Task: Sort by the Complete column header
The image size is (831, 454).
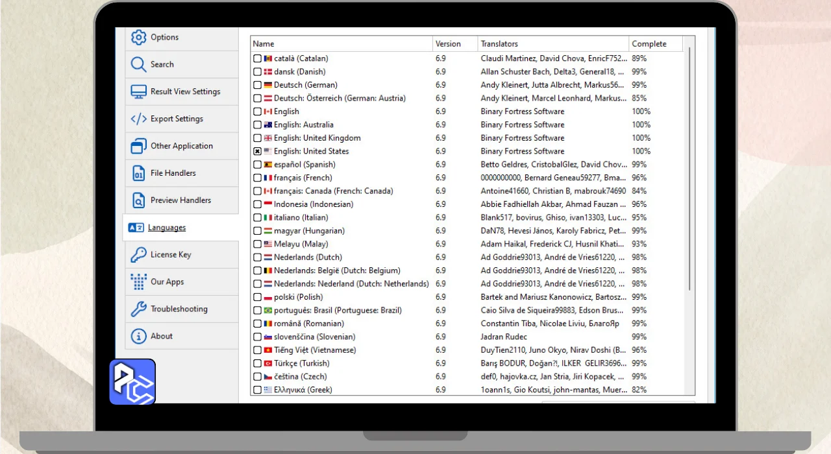Action: [x=654, y=44]
